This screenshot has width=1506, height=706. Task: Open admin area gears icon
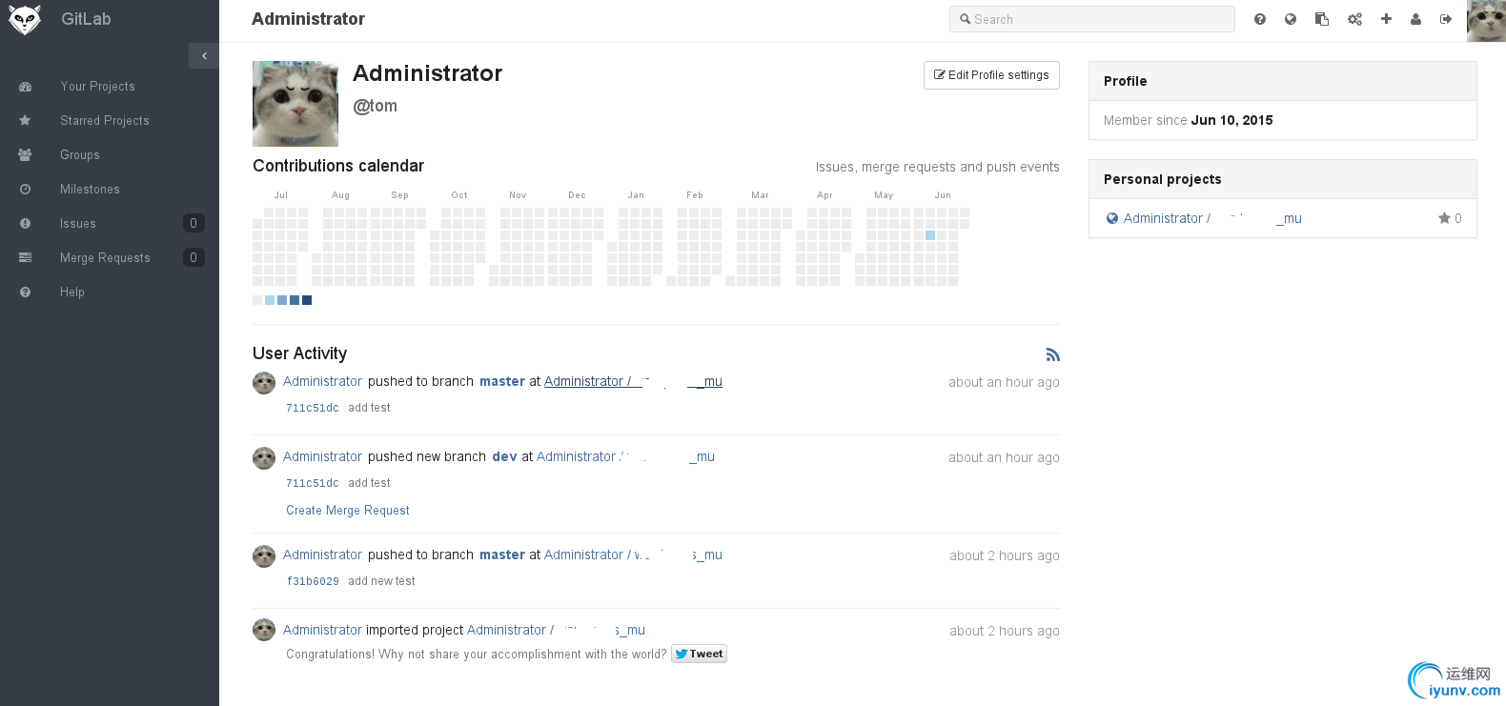click(1354, 19)
